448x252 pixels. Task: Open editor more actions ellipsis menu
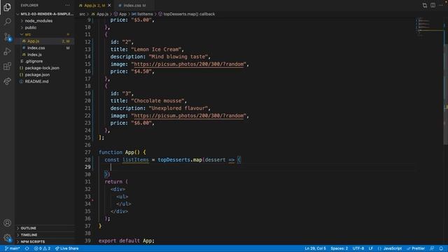click(441, 5)
